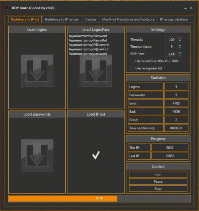The image size is (199, 211).
Task: Click the This IP value 9623
Action: [170, 148]
